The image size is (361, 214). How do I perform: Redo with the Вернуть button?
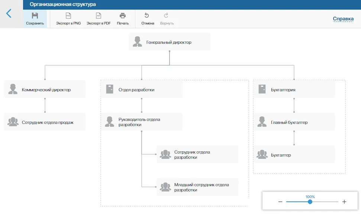point(167,19)
